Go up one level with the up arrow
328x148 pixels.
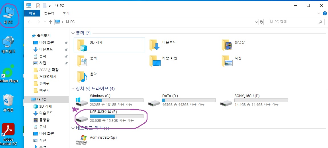coord(50,22)
